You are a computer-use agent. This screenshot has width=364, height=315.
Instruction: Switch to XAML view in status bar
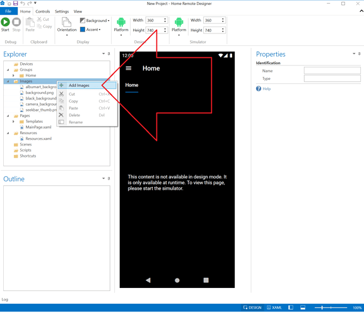(274, 307)
